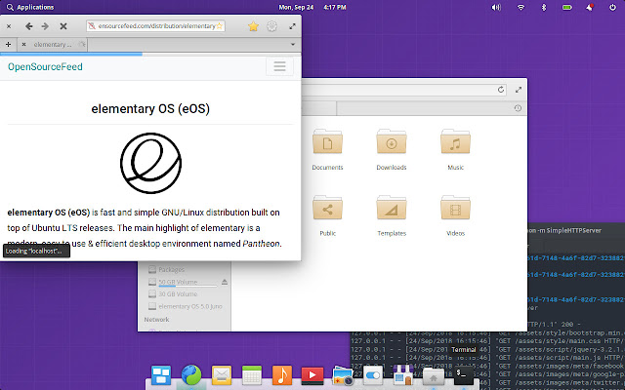Open Multitasking View from the dock
The width and height of the screenshot is (625, 390).
tap(161, 374)
